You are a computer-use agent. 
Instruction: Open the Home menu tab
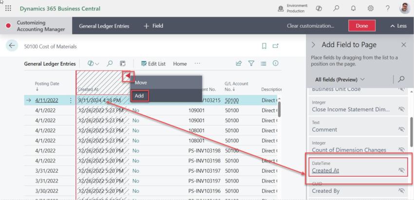pos(180,64)
